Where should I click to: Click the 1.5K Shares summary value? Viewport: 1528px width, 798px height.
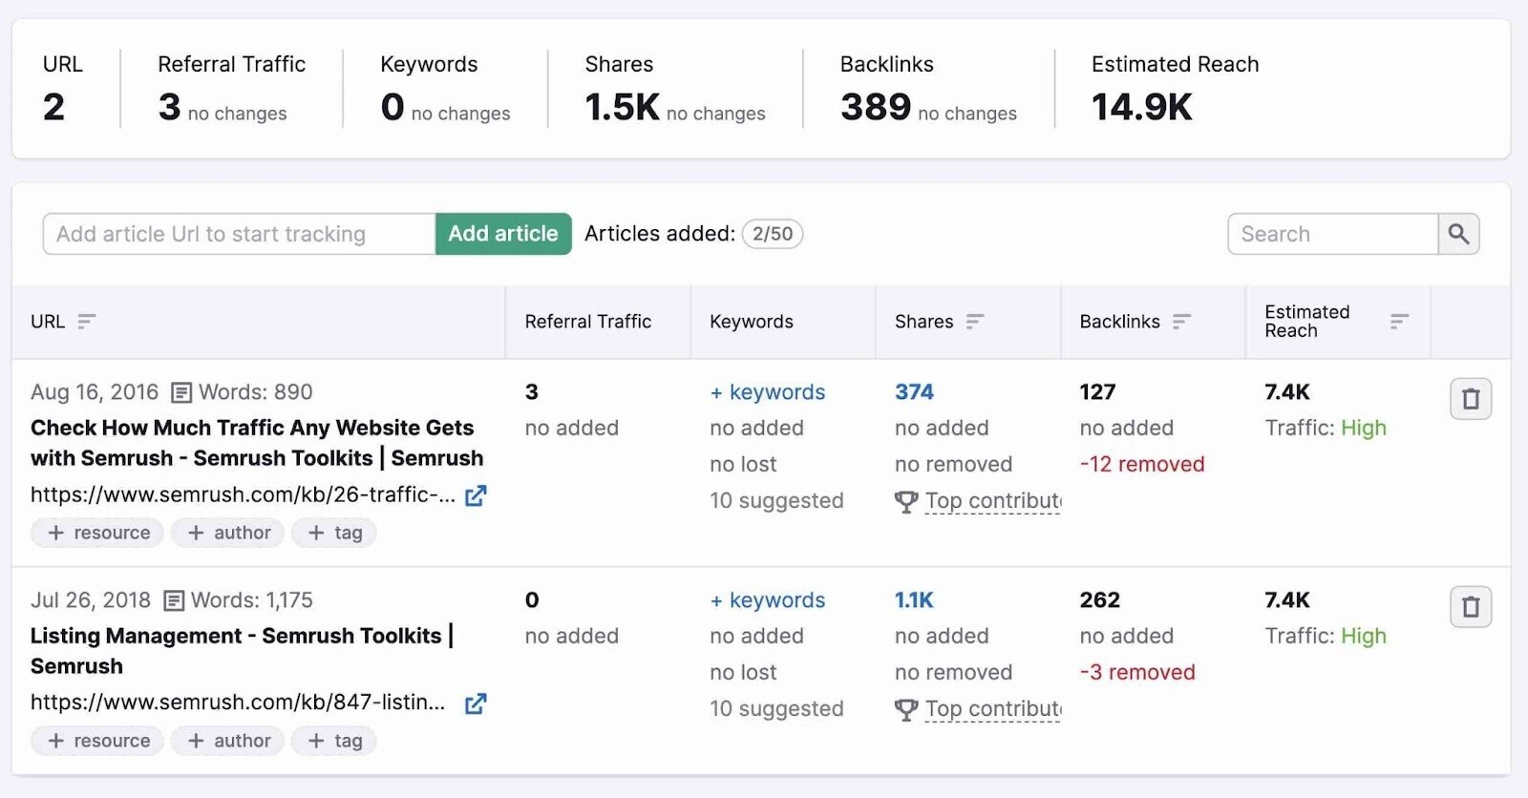click(x=622, y=107)
